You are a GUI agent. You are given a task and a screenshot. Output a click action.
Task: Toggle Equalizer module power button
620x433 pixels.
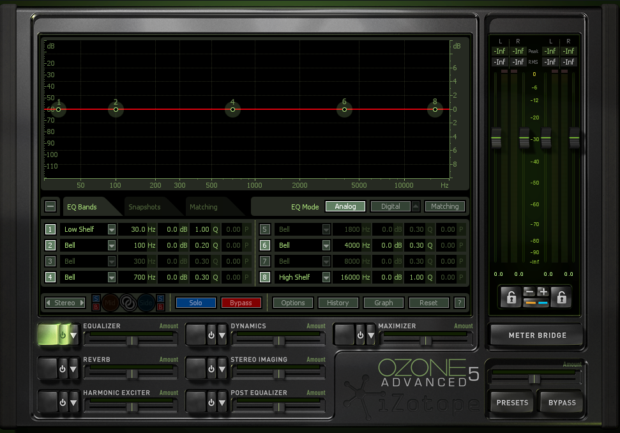pyautogui.click(x=63, y=335)
